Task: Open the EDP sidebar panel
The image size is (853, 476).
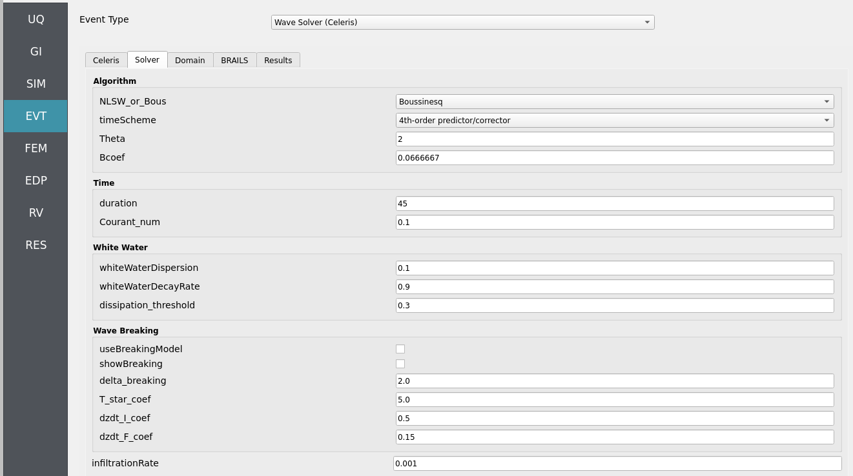Action: pos(36,181)
